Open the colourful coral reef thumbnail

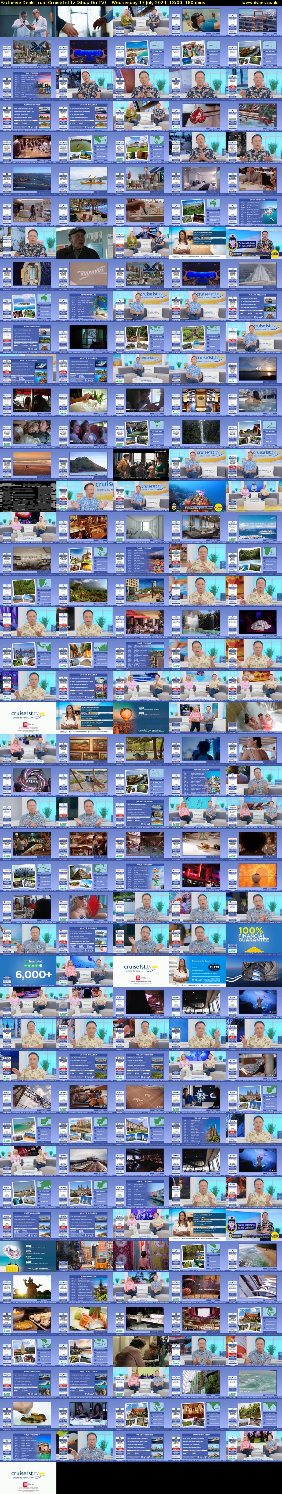[198, 496]
